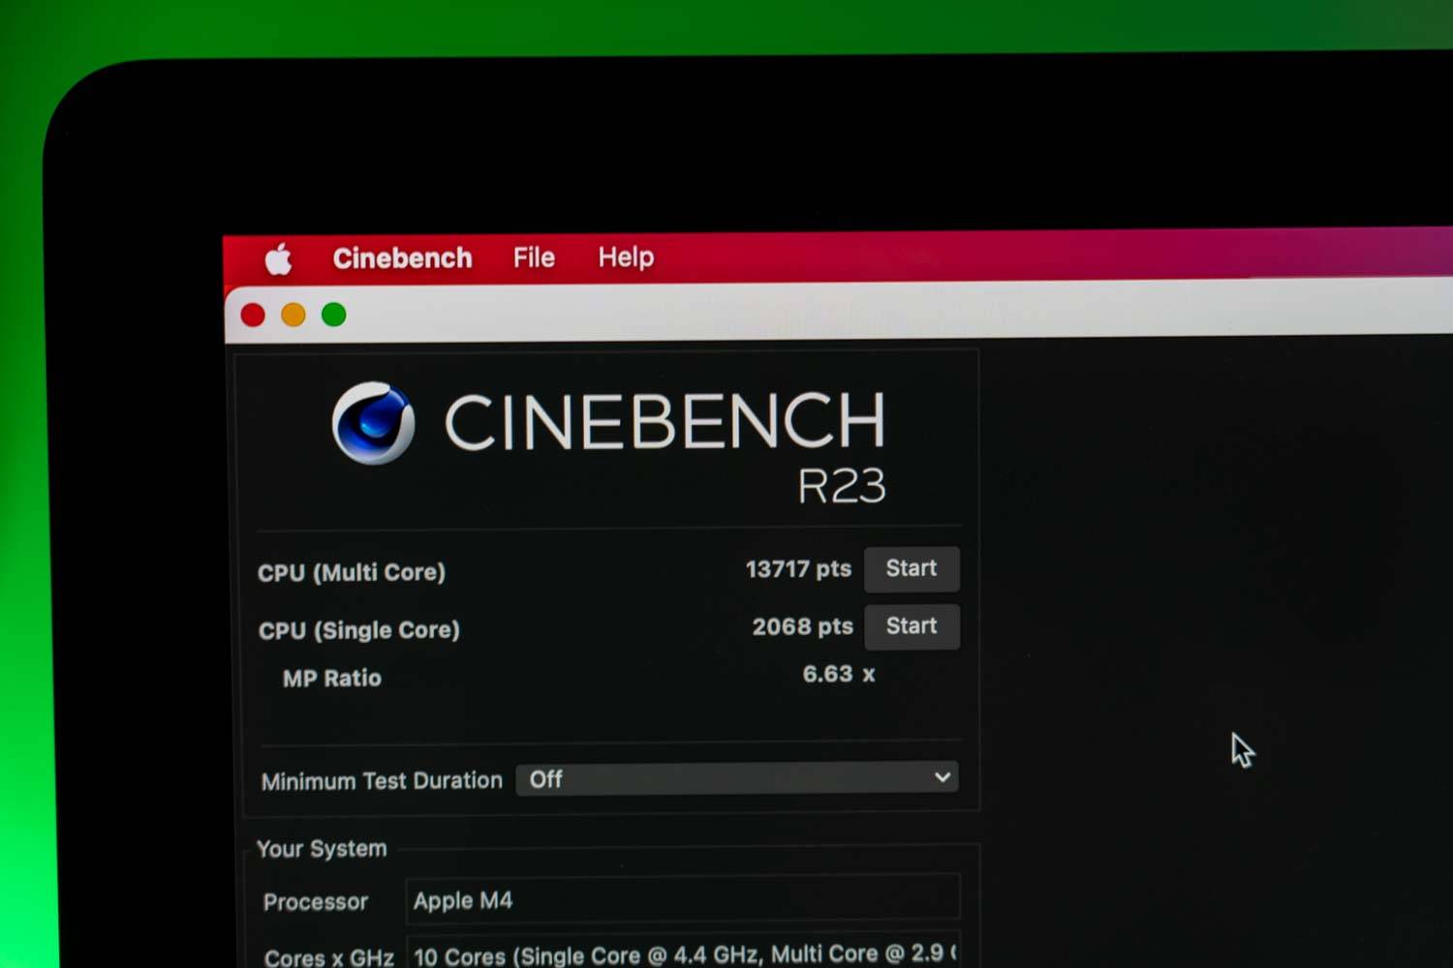Click the 2068 pts single core score
Viewport: 1453px width, 968px height.
(803, 627)
